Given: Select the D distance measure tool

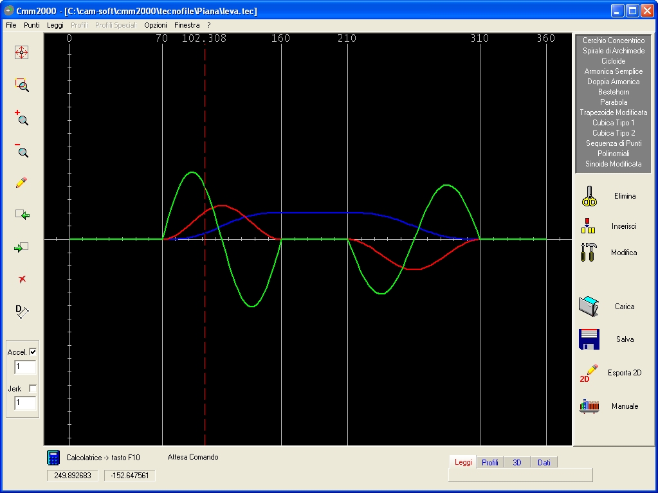Looking at the screenshot, I should (22, 311).
